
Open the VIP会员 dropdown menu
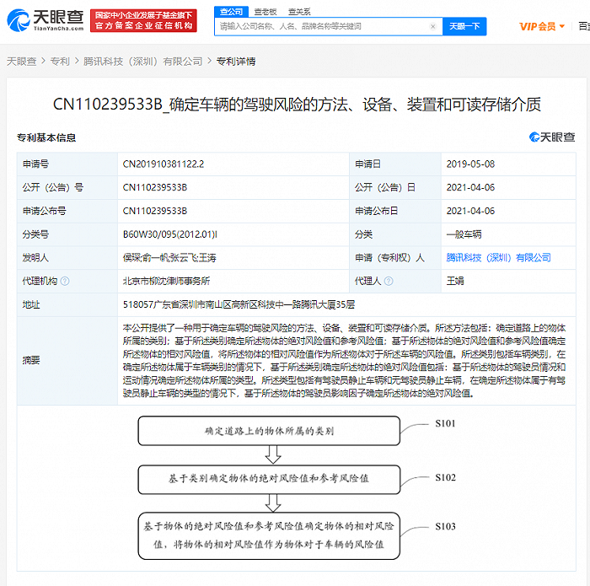(542, 26)
